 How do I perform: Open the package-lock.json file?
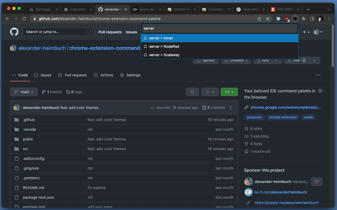point(38,197)
